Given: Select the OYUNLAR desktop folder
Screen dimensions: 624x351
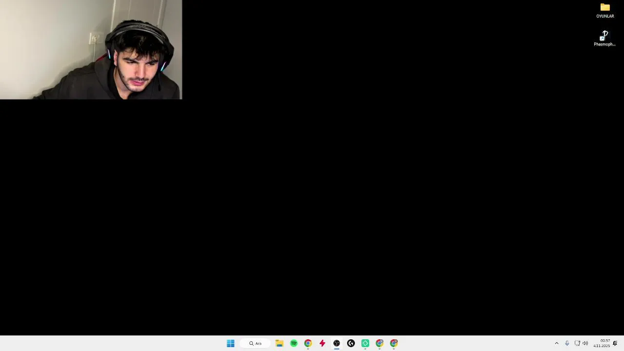Looking at the screenshot, I should [605, 11].
